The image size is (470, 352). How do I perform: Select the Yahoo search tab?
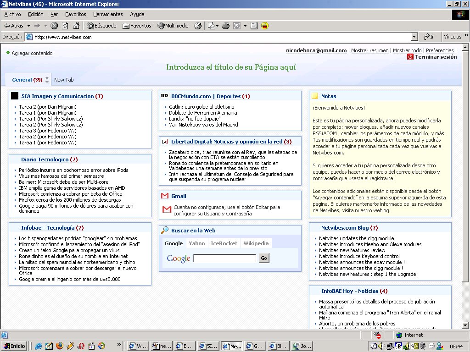[196, 243]
